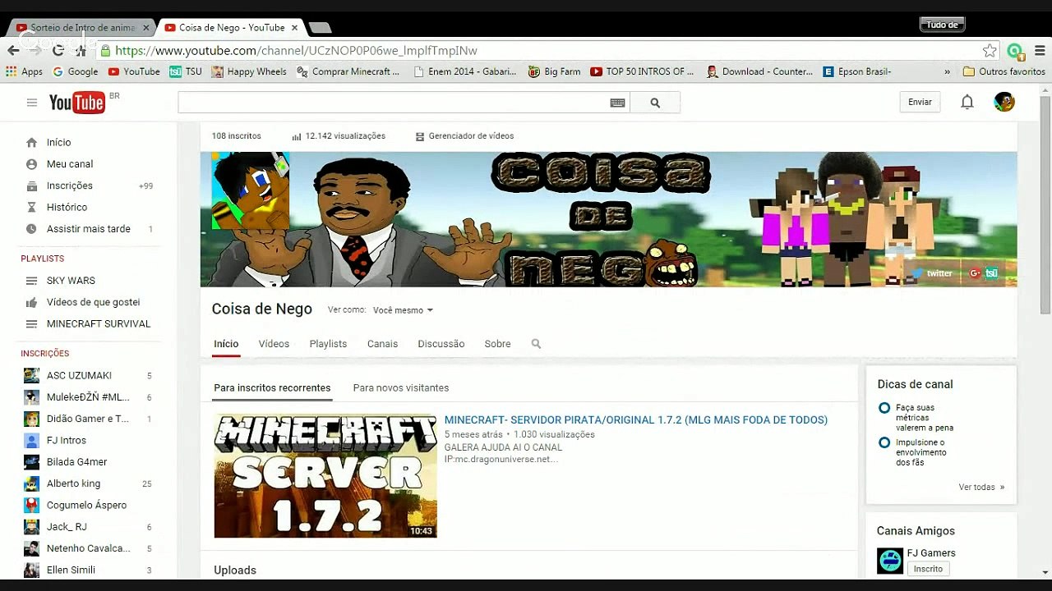The height and width of the screenshot is (591, 1052).
Task: Click the Inscrito button for FJ Gamers
Action: pyautogui.click(x=928, y=569)
